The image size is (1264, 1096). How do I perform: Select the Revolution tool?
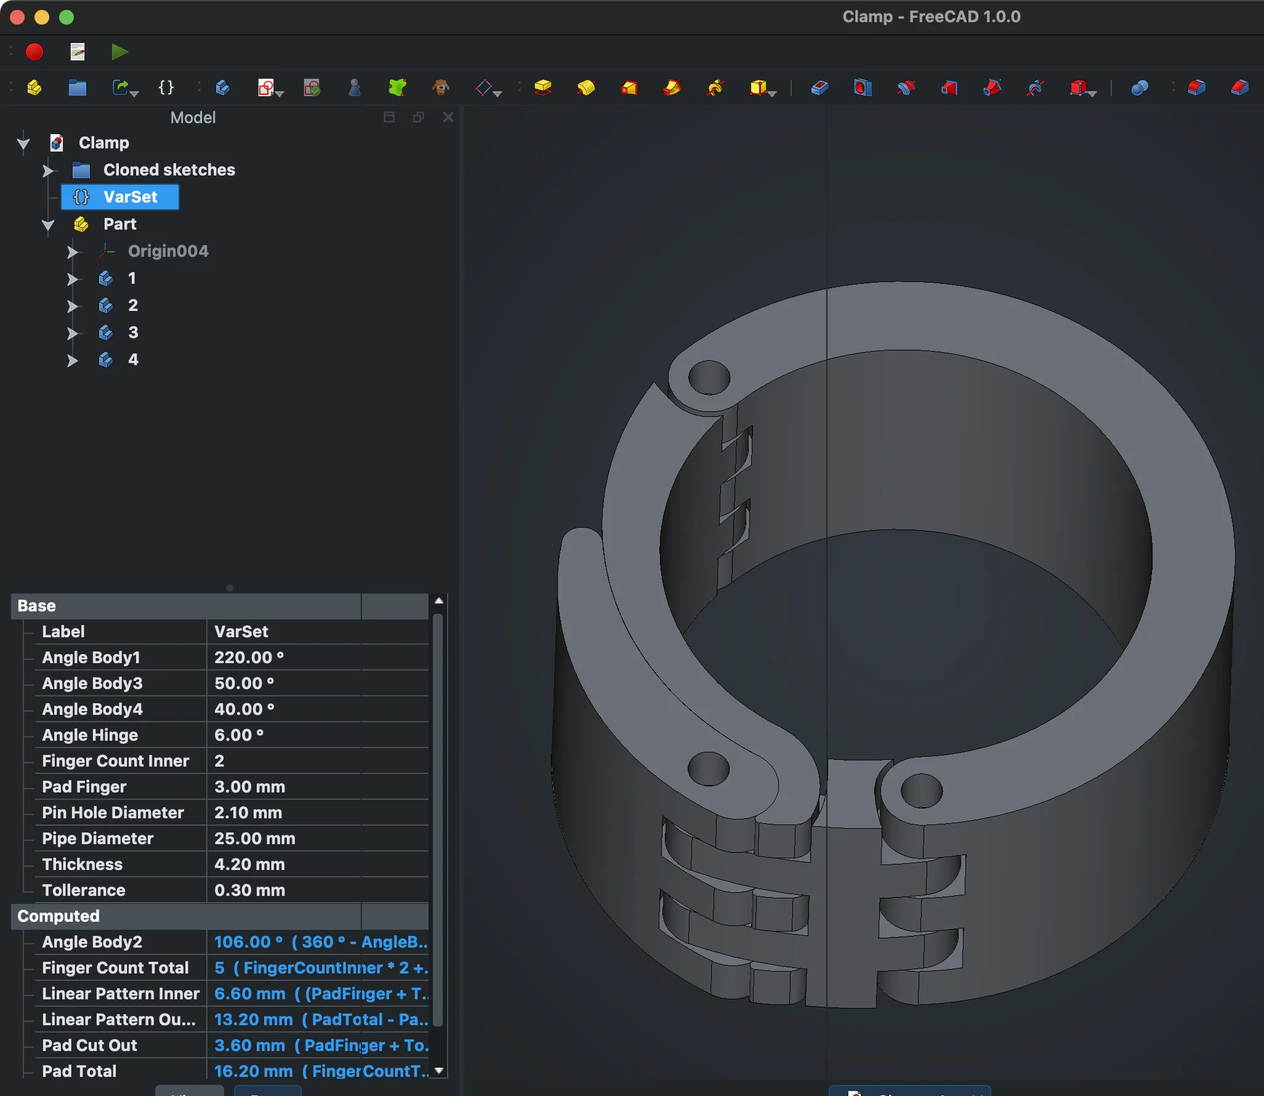tap(586, 89)
